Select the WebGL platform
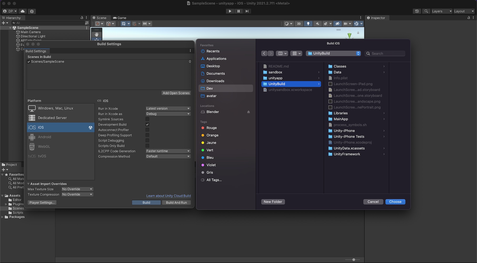The height and width of the screenshot is (263, 477). [61, 146]
